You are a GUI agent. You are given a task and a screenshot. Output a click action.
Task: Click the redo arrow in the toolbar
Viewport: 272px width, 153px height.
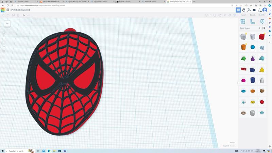pos(29,15)
